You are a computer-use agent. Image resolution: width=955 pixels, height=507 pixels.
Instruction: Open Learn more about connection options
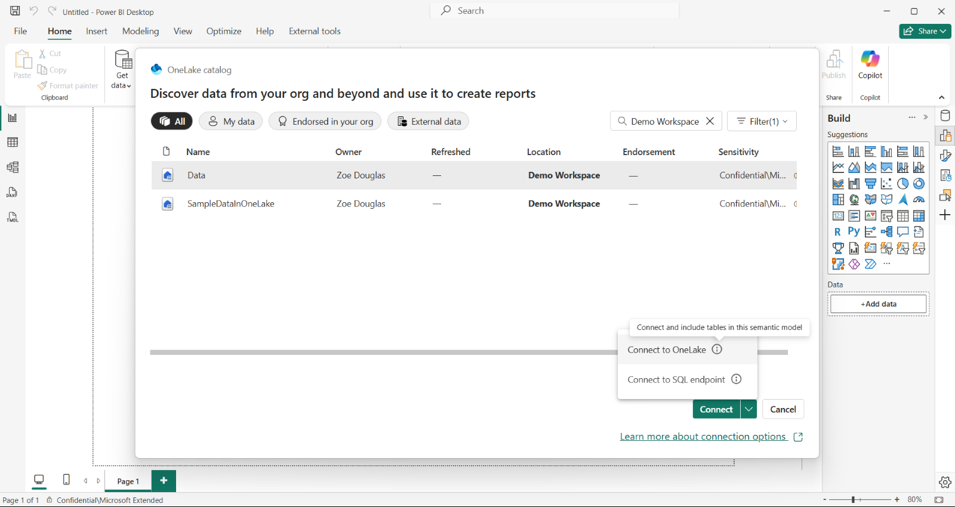pos(711,437)
